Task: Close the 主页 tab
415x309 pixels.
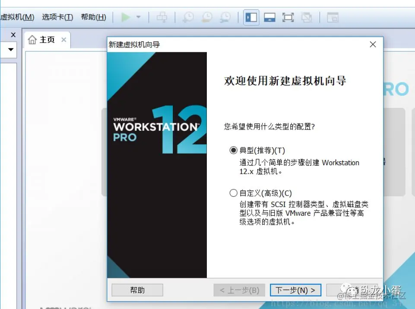Action: coord(63,40)
